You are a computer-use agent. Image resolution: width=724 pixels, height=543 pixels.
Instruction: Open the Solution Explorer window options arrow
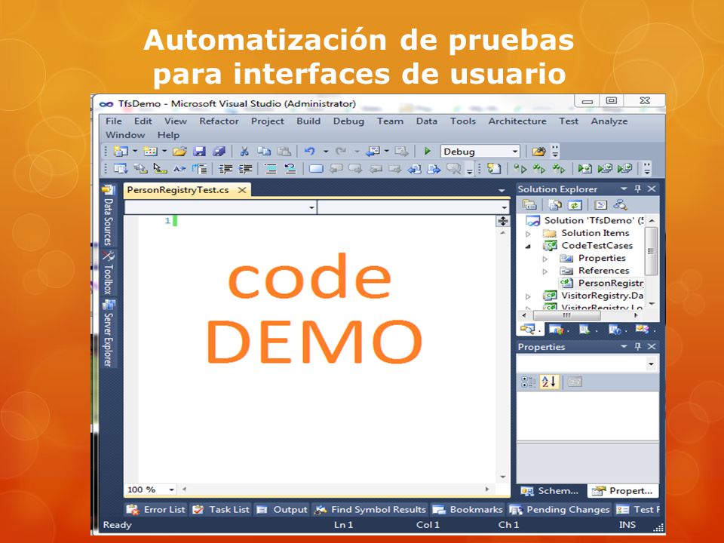(624, 189)
